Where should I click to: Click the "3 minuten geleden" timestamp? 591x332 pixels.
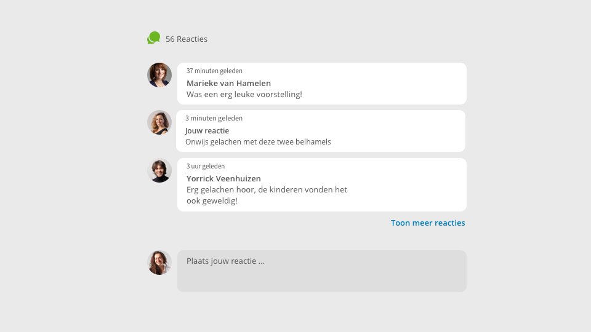point(214,118)
